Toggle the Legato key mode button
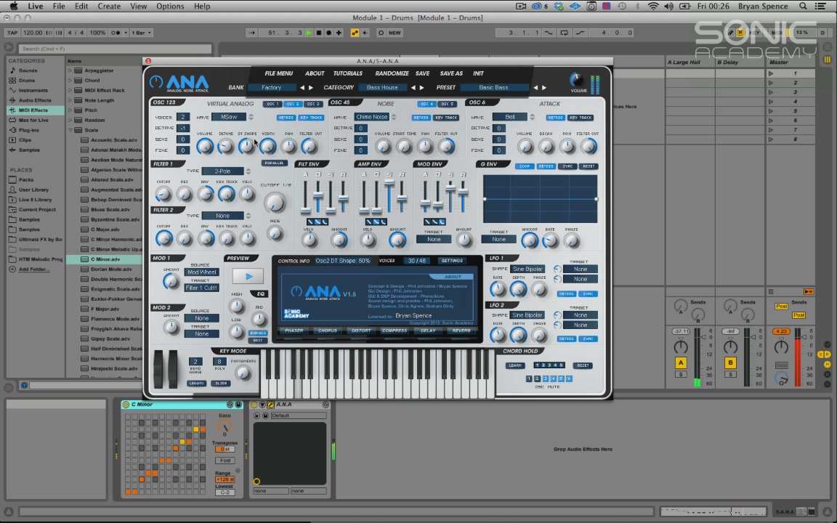The height and width of the screenshot is (523, 837). click(x=196, y=384)
